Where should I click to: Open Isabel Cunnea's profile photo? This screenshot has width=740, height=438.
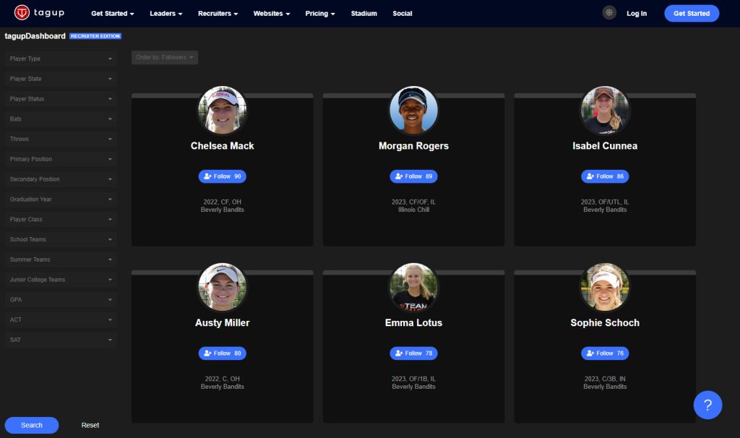pos(605,111)
